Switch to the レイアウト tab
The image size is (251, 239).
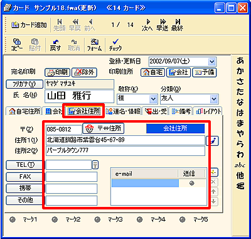(x=208, y=111)
